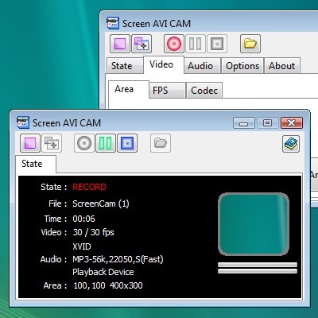Viewport: 318px width, 318px height.
Task: Select the State tab in front window
Action: pyautogui.click(x=36, y=164)
